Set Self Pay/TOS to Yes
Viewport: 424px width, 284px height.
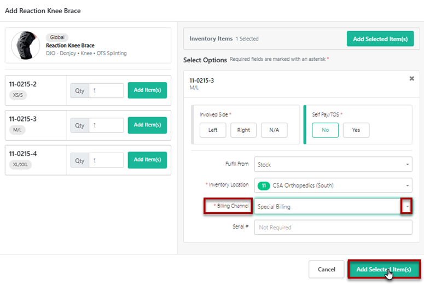click(356, 130)
